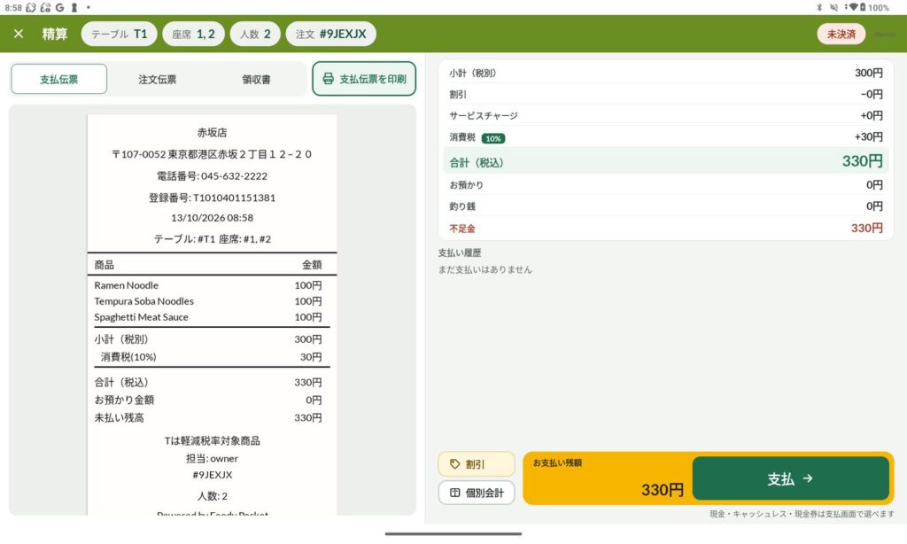This screenshot has width=907, height=544.
Task: Click the 小計（税別）300円 summary row
Action: pyautogui.click(x=666, y=73)
